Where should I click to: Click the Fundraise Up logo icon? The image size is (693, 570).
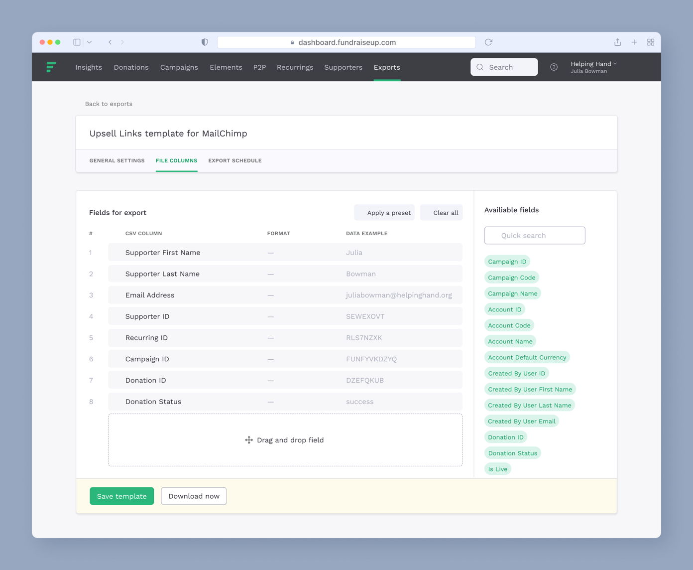[51, 67]
